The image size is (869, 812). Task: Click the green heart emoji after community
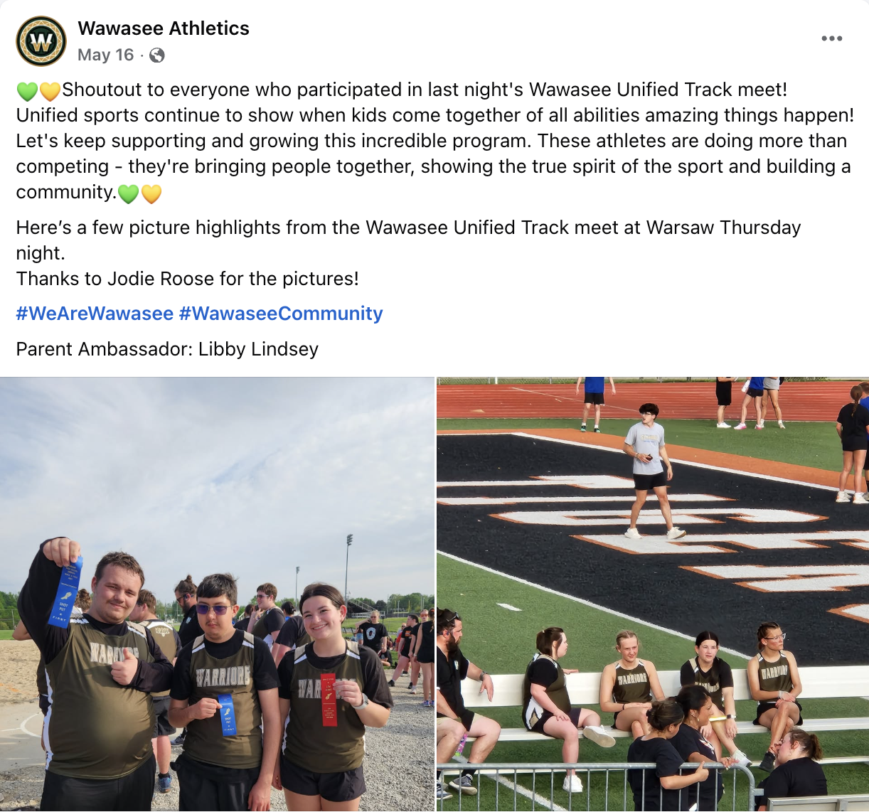[128, 193]
